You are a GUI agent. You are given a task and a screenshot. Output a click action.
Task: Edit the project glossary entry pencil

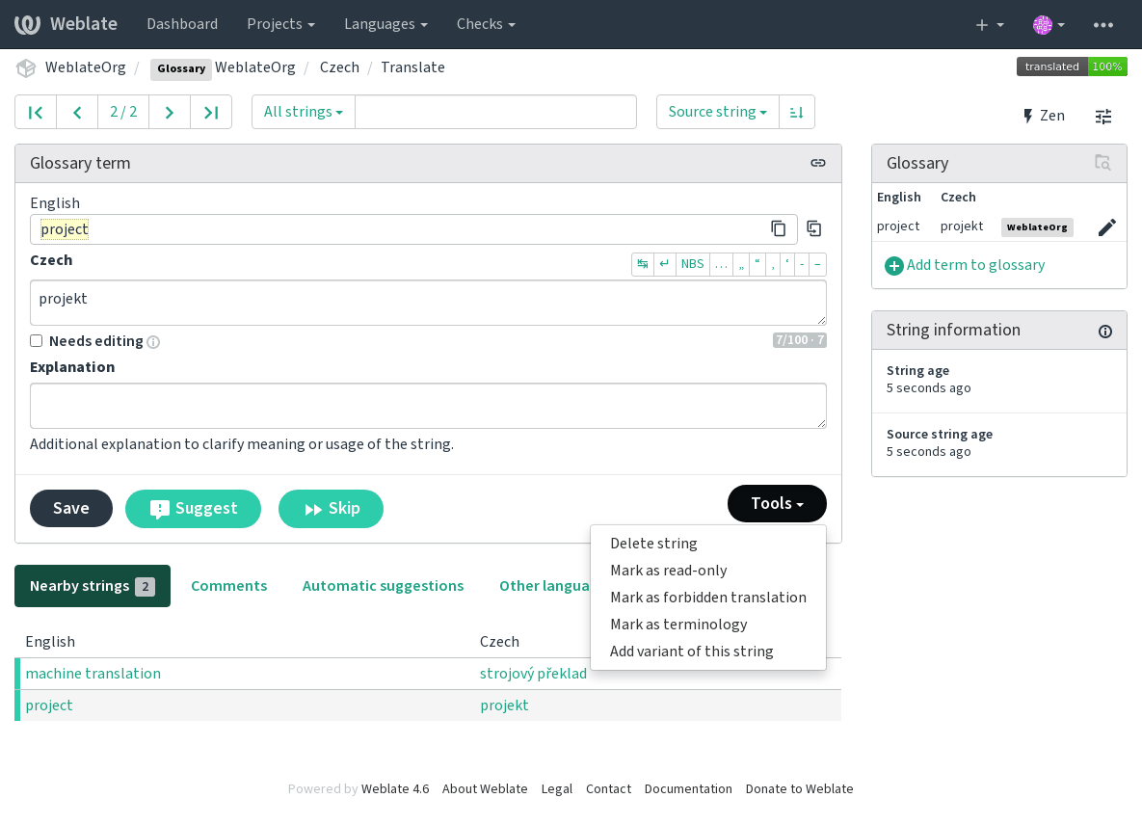click(1106, 227)
